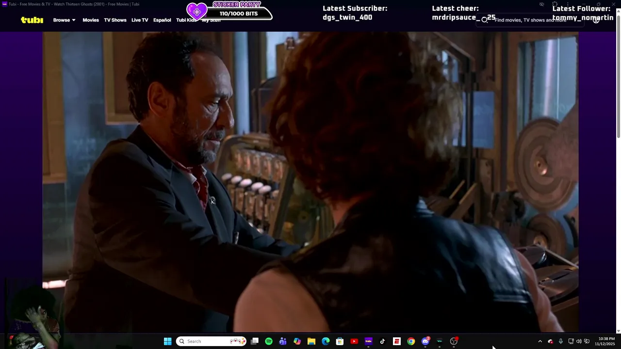Screen dimensions: 621x349
Task: Click the movie video player to pause
Action: tap(310, 182)
